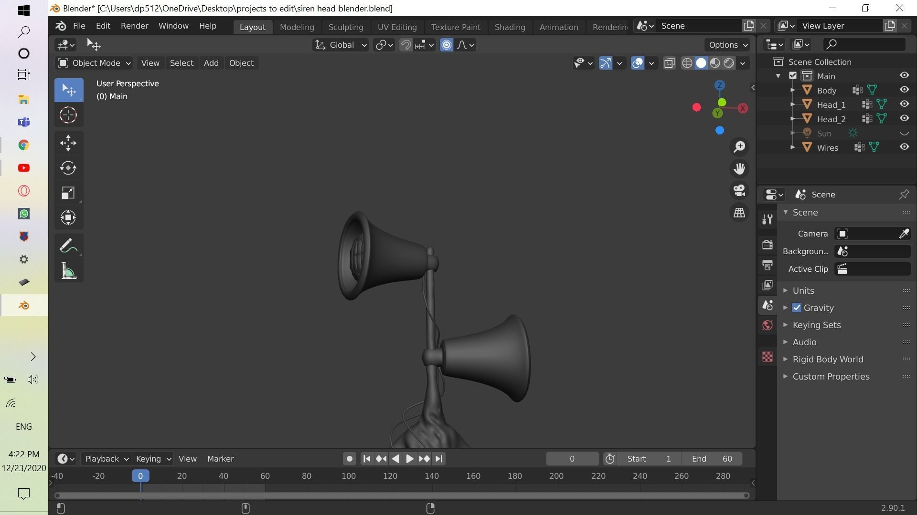The width and height of the screenshot is (917, 515).
Task: Open Render properties tab icon
Action: coord(768,245)
